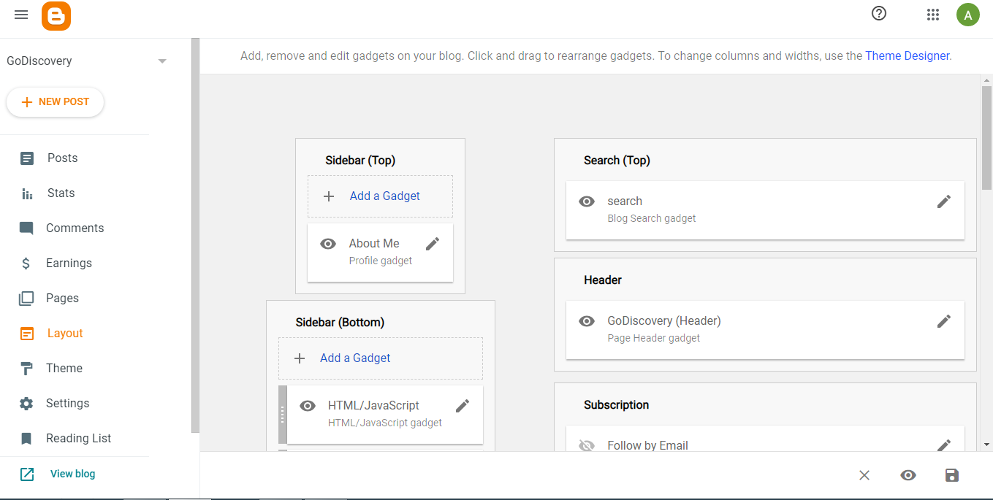Edit the Blog Search gadget
The width and height of the screenshot is (993, 500).
pos(944,201)
